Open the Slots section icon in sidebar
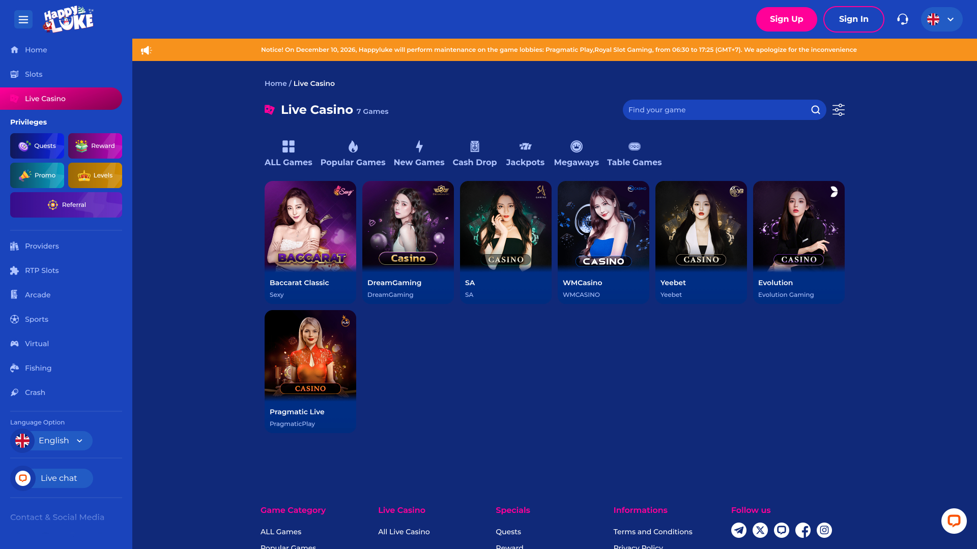Viewport: 977px width, 549px height. coord(14,74)
